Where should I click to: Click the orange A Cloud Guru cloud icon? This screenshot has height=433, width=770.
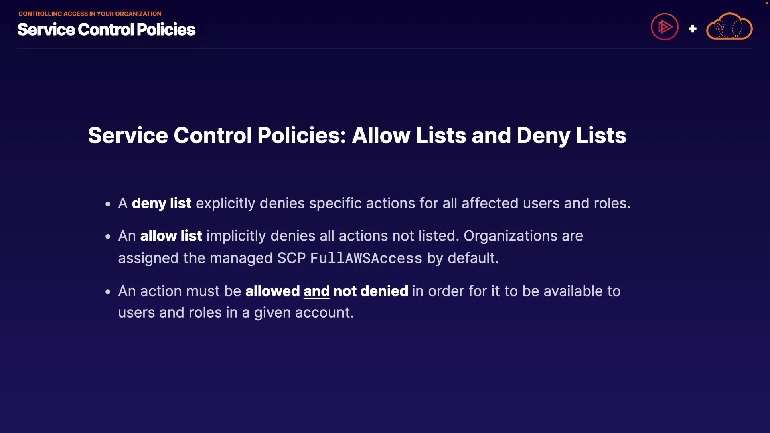(x=729, y=27)
